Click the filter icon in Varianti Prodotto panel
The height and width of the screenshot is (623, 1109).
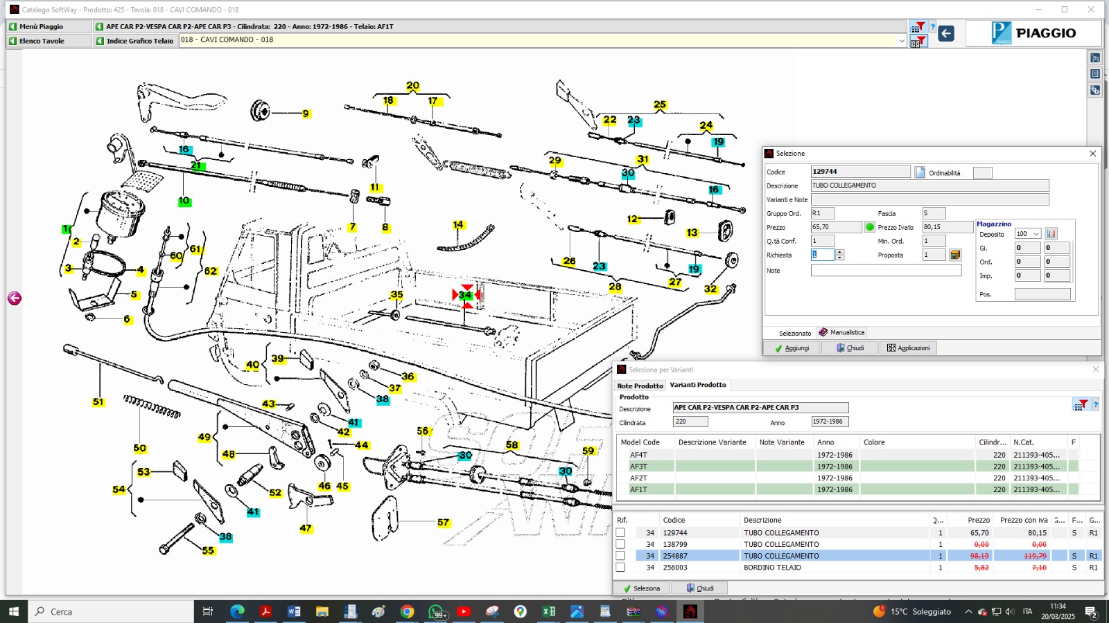pos(1080,405)
